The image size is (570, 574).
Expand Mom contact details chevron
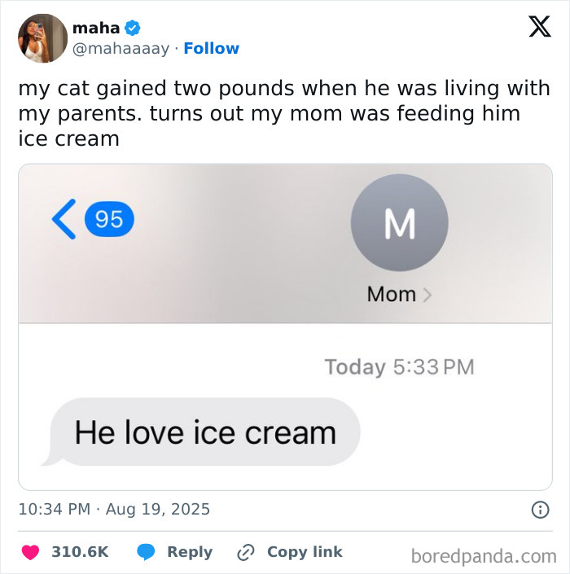(x=427, y=295)
